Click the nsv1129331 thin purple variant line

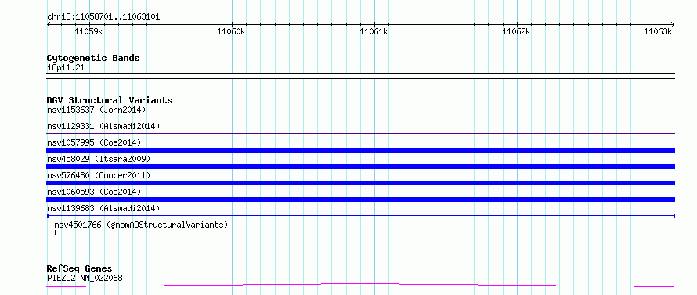(x=360, y=133)
